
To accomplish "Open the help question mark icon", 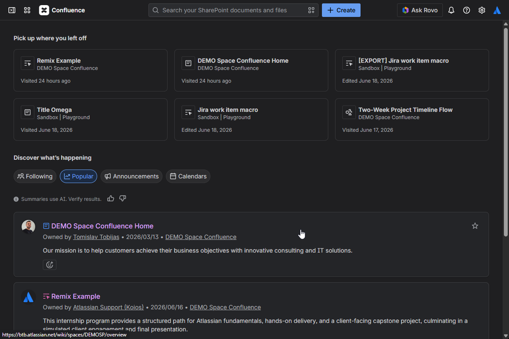I will (467, 10).
